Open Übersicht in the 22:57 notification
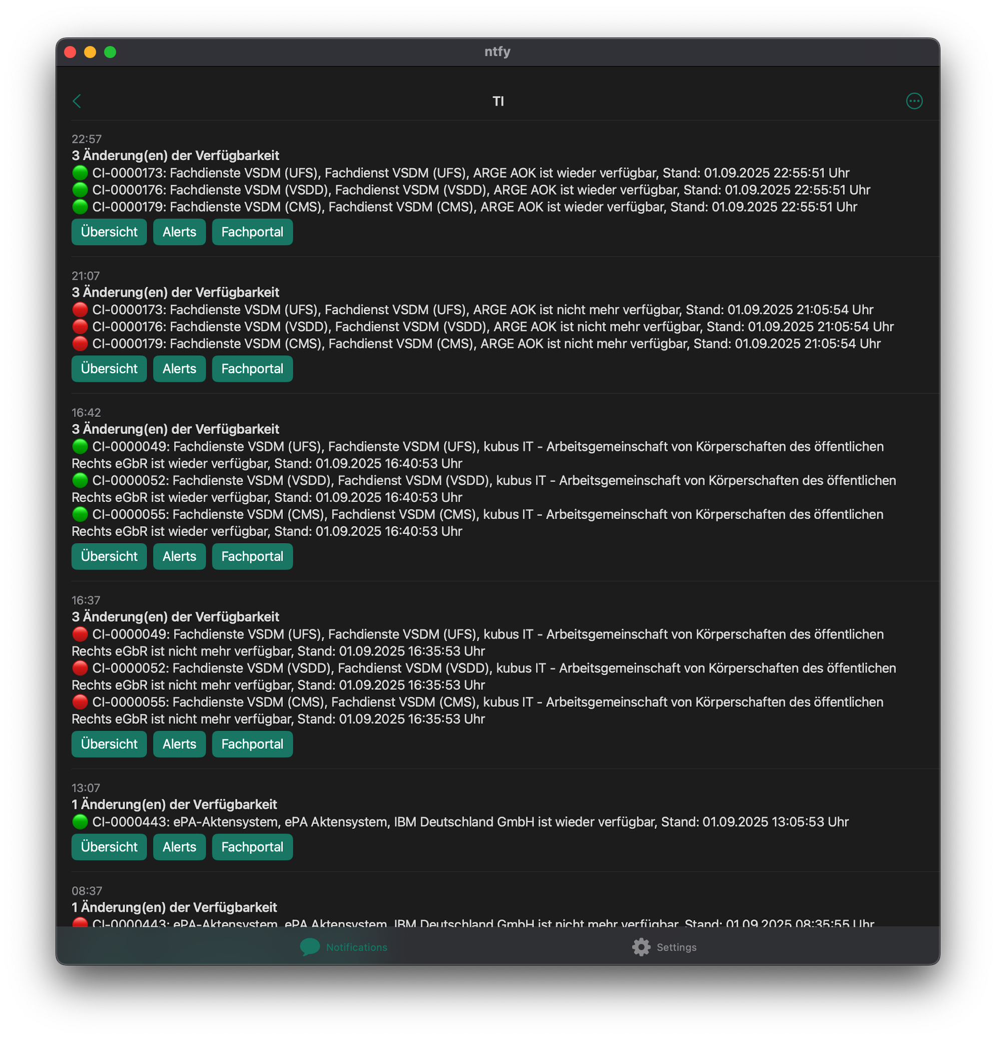Image resolution: width=996 pixels, height=1039 pixels. 109,232
